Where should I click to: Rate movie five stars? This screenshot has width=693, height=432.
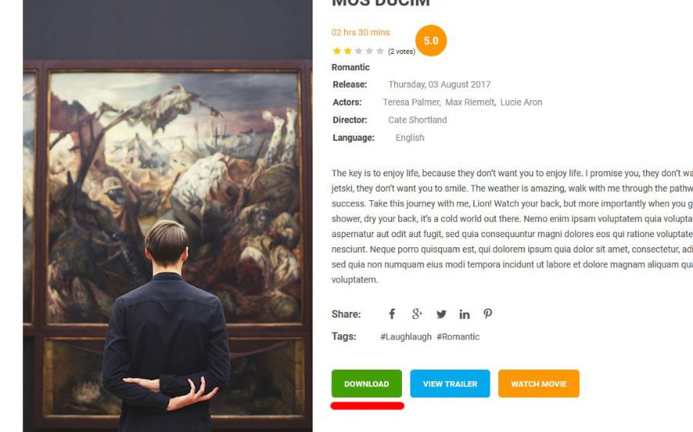coord(380,51)
